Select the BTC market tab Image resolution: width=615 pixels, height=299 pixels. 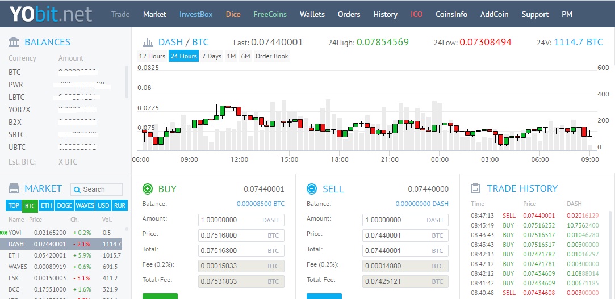point(30,206)
